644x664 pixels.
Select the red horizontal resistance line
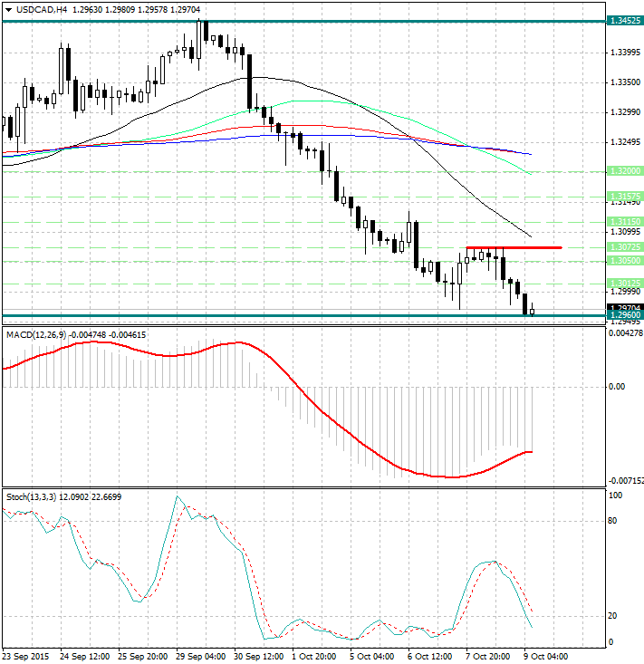point(514,247)
